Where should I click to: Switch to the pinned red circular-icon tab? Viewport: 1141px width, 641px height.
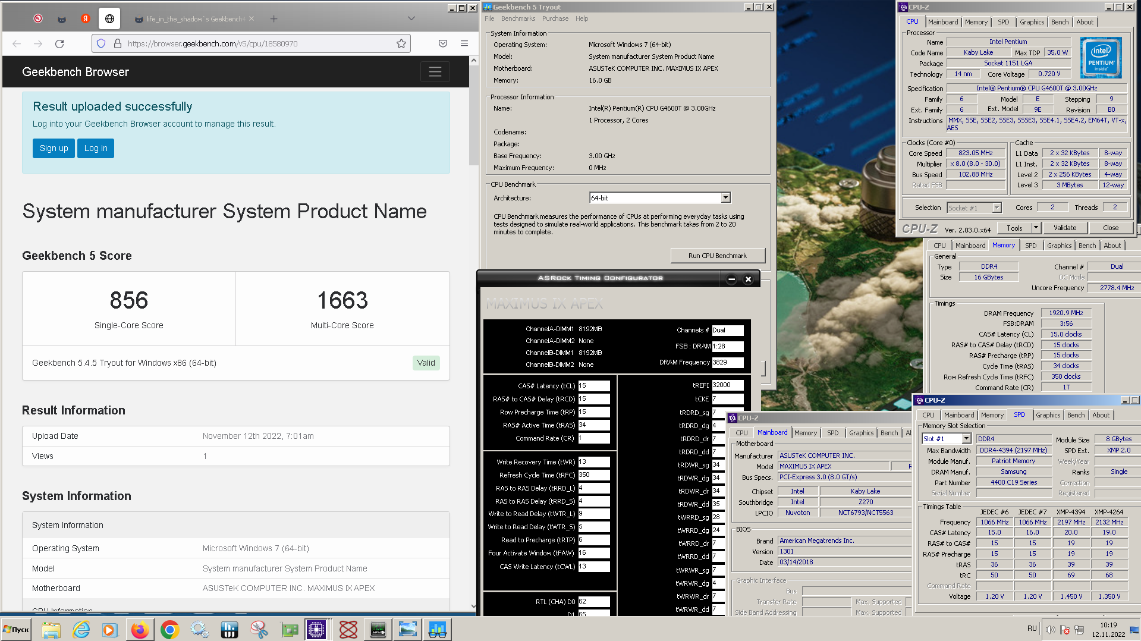click(38, 19)
